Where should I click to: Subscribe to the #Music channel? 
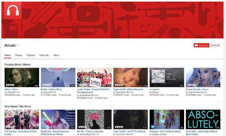click(201, 45)
